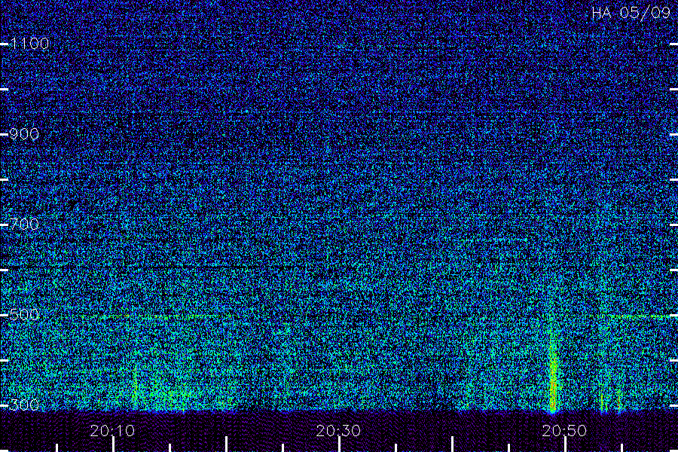Click the 20:50 time axis label
Screen dimensions: 678x452
[565, 430]
